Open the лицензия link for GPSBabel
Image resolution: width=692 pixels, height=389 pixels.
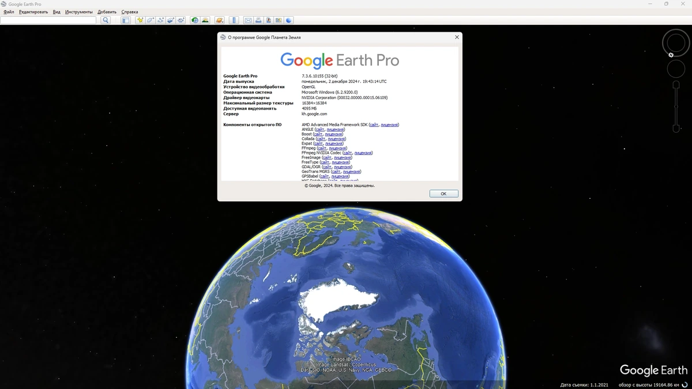[x=340, y=176]
